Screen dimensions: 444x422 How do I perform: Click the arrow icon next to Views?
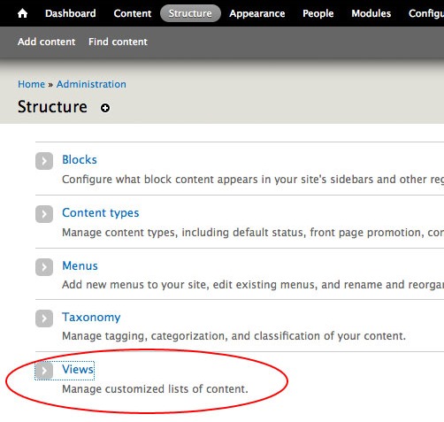click(44, 371)
